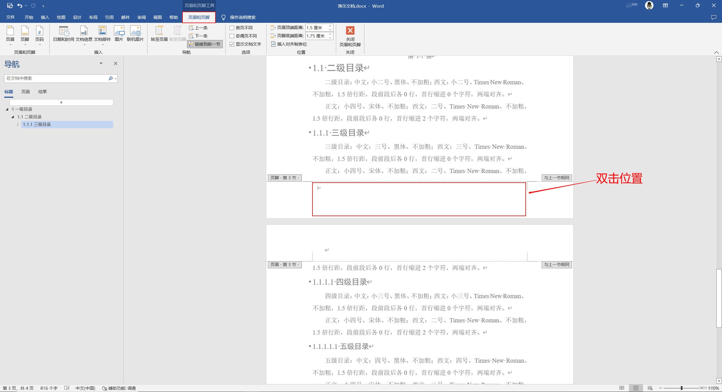The height and width of the screenshot is (392, 722).
Task: Click the red 关闭页眉和页脚 icon
Action: pos(350,30)
